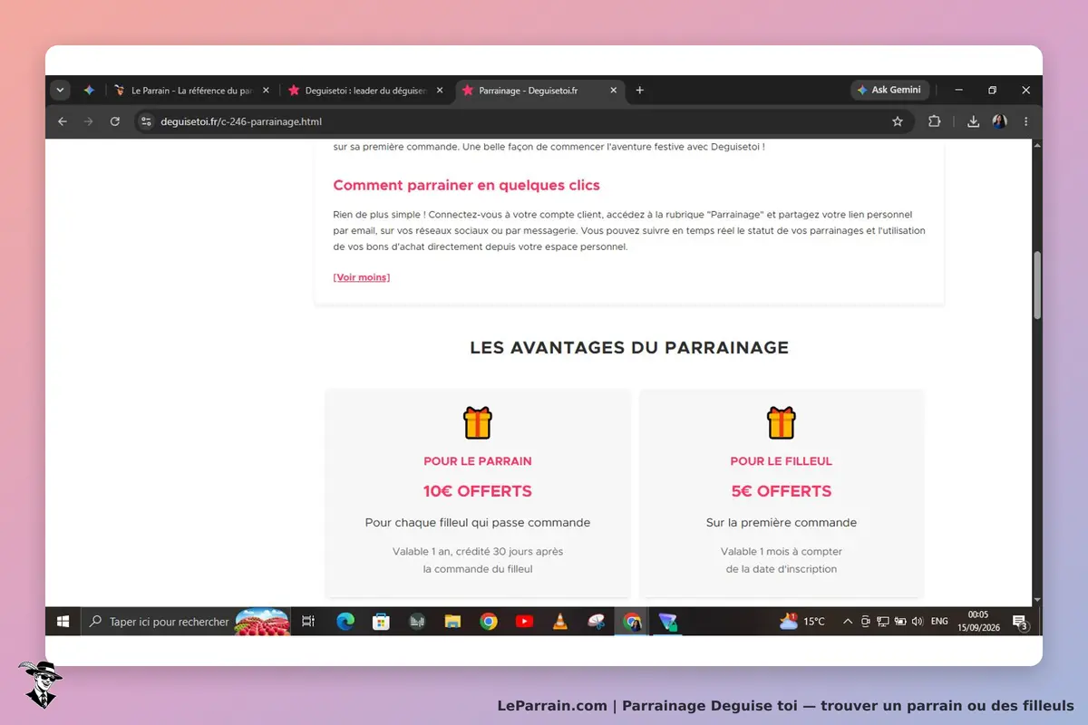Click the Voir moins link
Image resolution: width=1088 pixels, height=725 pixels.
coord(362,277)
